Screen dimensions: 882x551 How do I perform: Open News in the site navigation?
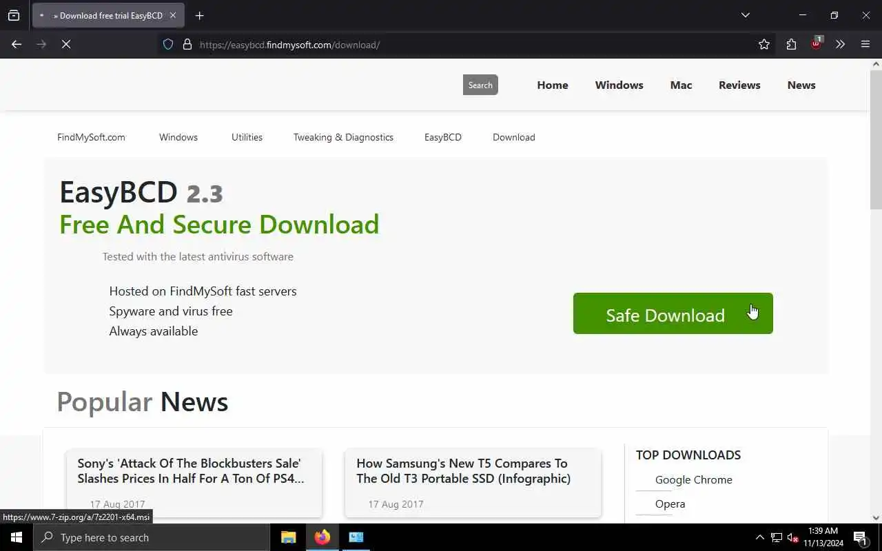[x=801, y=85]
